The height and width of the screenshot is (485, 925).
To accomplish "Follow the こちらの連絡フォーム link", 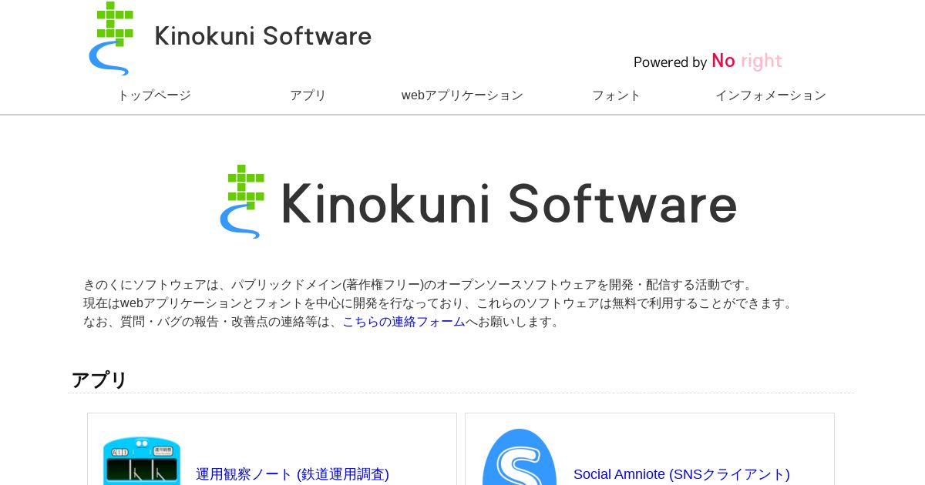I will pyautogui.click(x=404, y=322).
